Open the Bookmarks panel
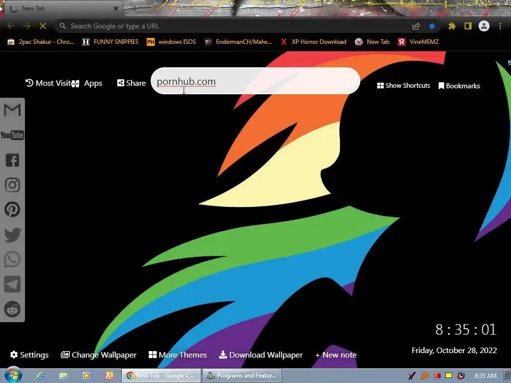This screenshot has height=383, width=511. point(459,86)
